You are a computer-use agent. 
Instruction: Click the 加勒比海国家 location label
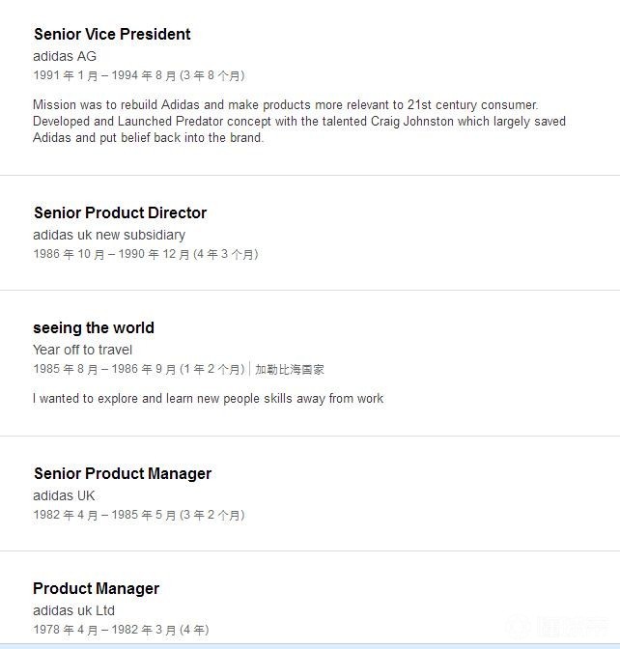click(x=290, y=369)
